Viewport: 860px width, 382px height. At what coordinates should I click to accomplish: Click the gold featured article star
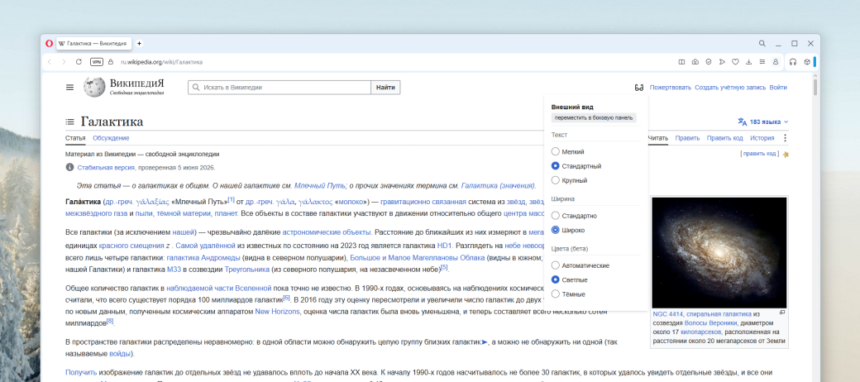pos(786,154)
